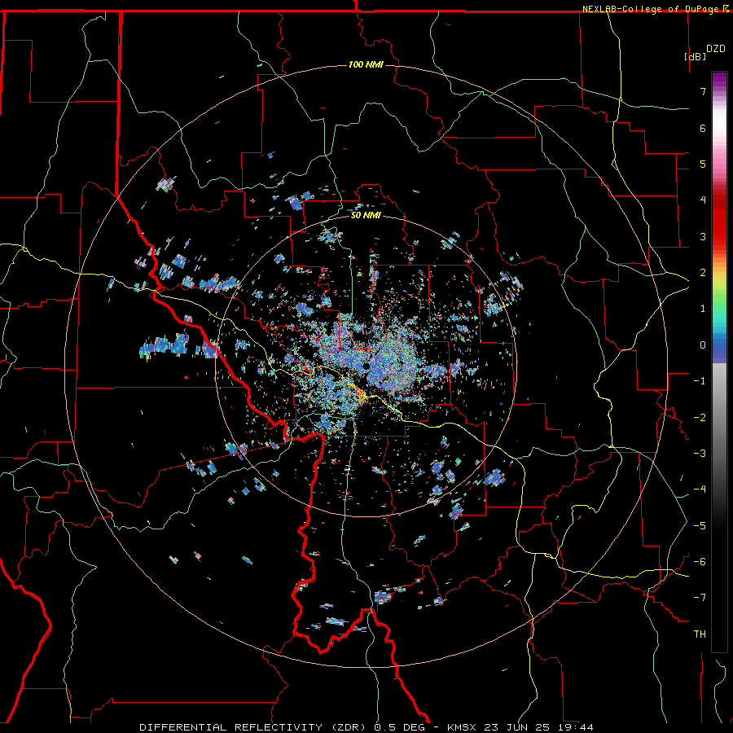The image size is (733, 733).
Task: Click the 50 NMI range ring label
Action: coord(366,215)
